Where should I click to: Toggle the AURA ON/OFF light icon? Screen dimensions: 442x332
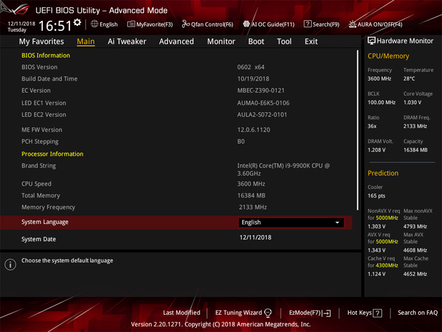352,24
